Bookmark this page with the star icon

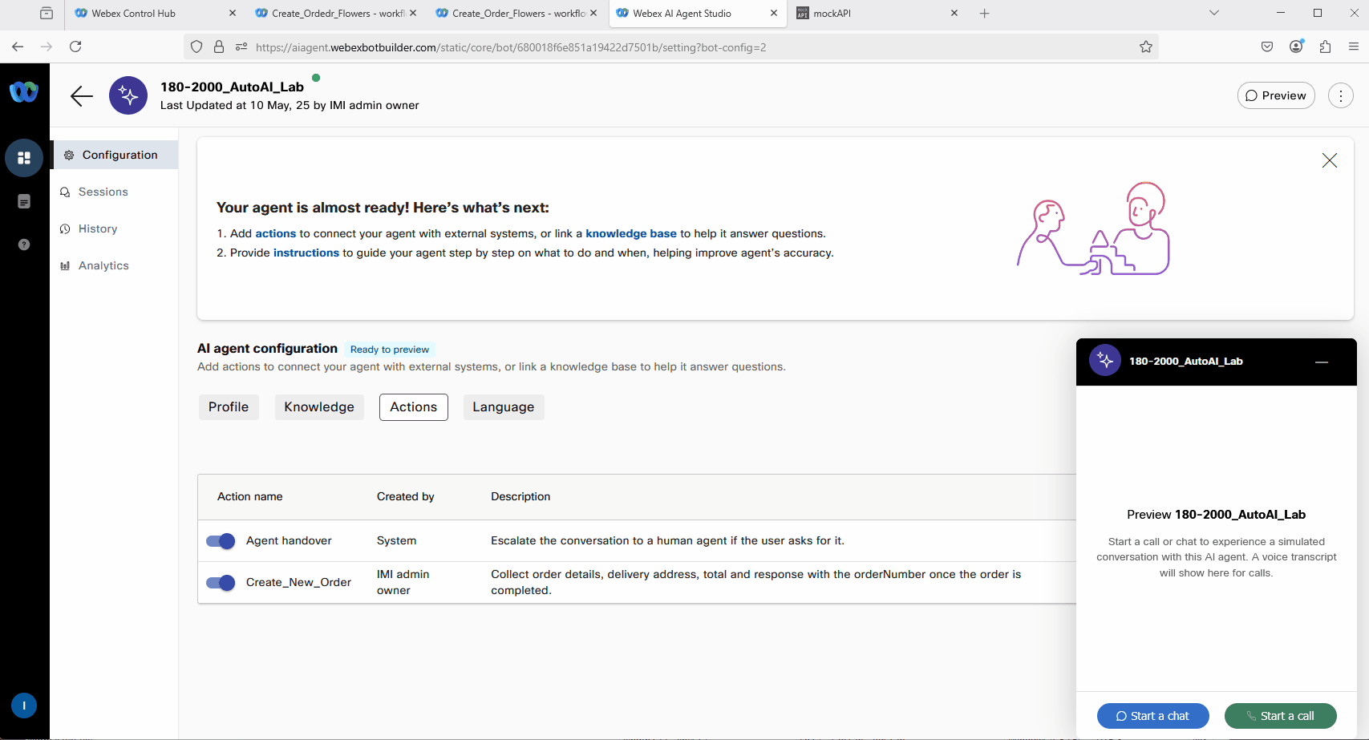(1145, 47)
